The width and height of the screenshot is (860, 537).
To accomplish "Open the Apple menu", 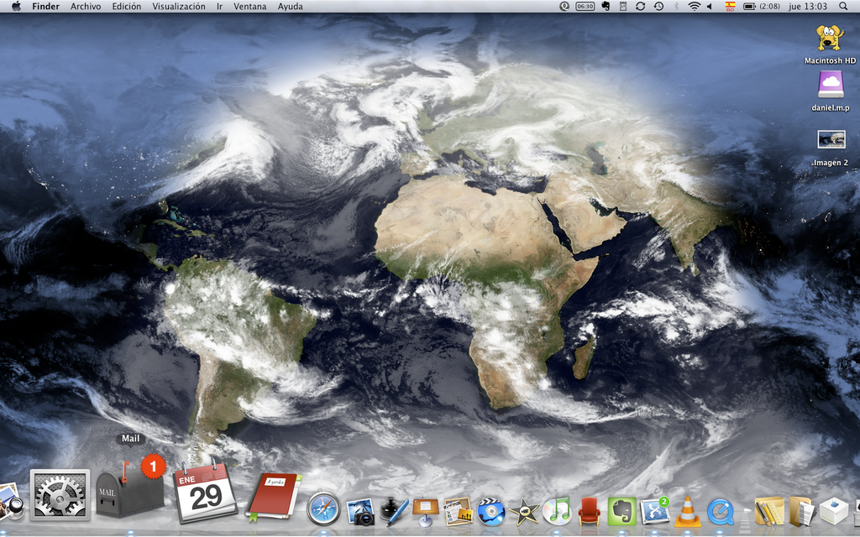I will click(x=16, y=7).
